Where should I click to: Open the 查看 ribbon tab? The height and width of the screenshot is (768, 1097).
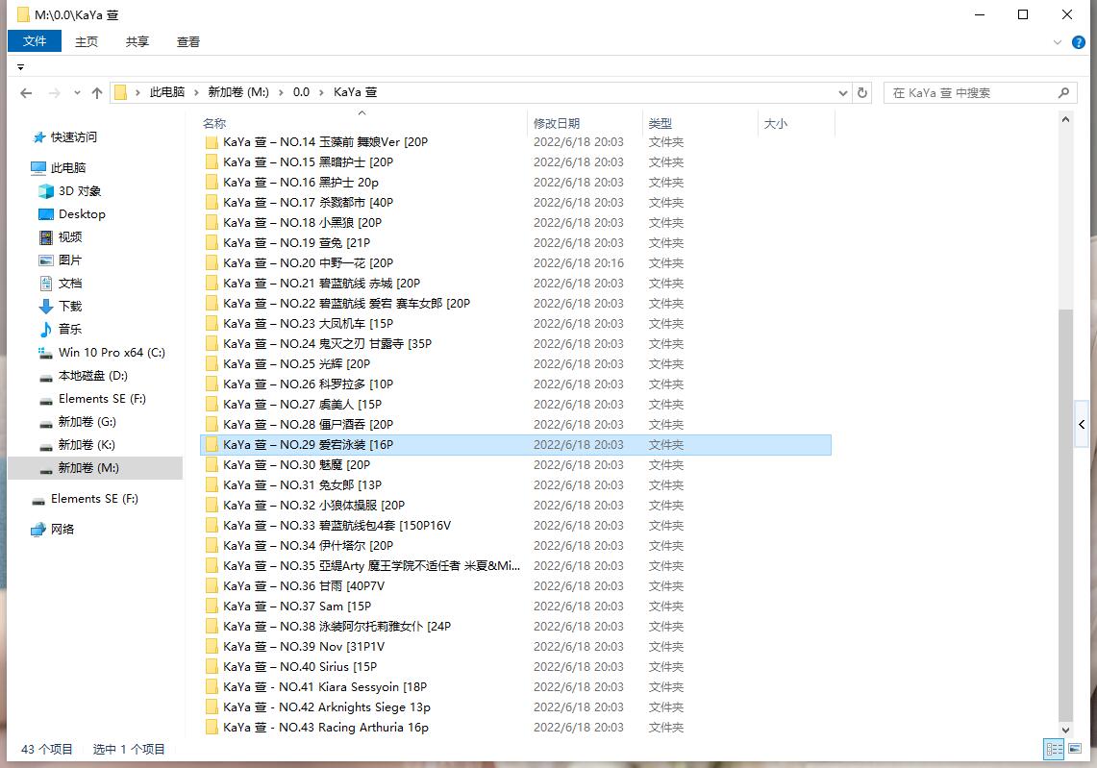(188, 42)
